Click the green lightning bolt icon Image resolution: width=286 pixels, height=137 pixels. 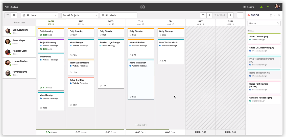(x=268, y=7)
